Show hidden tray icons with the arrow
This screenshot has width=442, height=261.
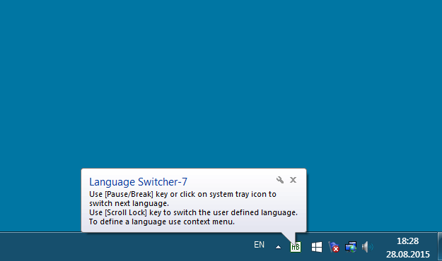[278, 247]
